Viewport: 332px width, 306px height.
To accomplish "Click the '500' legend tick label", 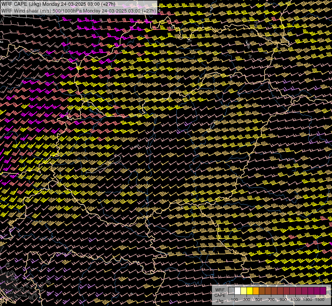I will tap(259, 300).
